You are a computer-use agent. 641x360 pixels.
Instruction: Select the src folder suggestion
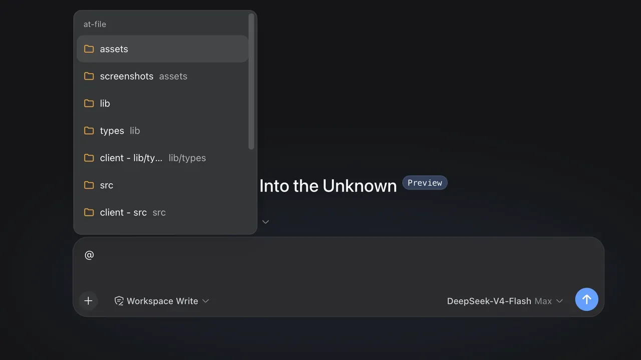point(162,185)
